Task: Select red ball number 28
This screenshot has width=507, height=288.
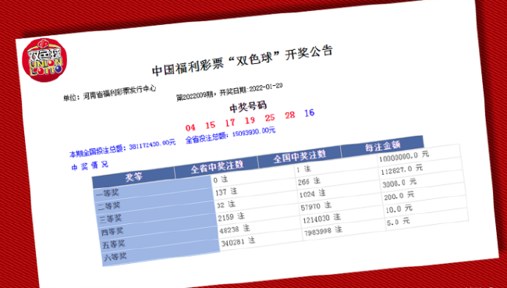Action: [289, 116]
